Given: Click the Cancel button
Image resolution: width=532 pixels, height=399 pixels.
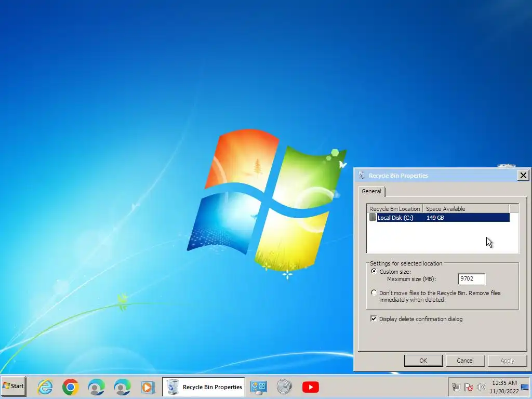Looking at the screenshot, I should click(x=465, y=361).
